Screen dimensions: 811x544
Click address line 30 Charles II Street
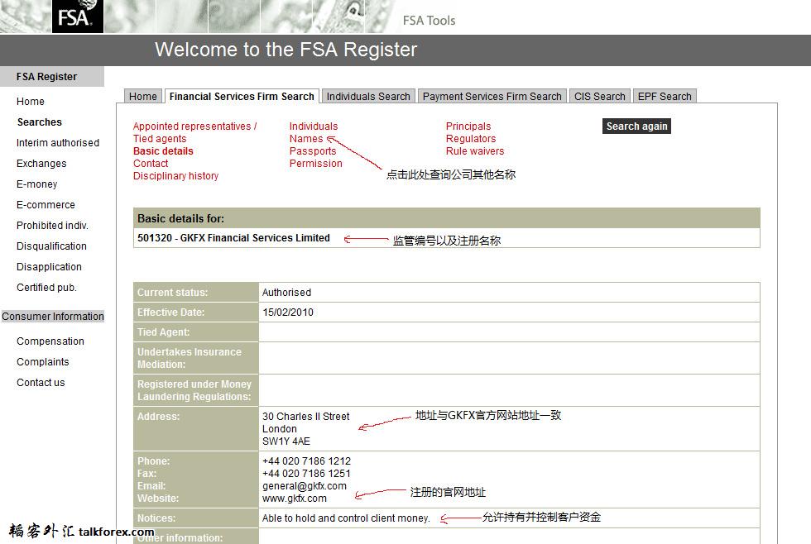coord(305,417)
